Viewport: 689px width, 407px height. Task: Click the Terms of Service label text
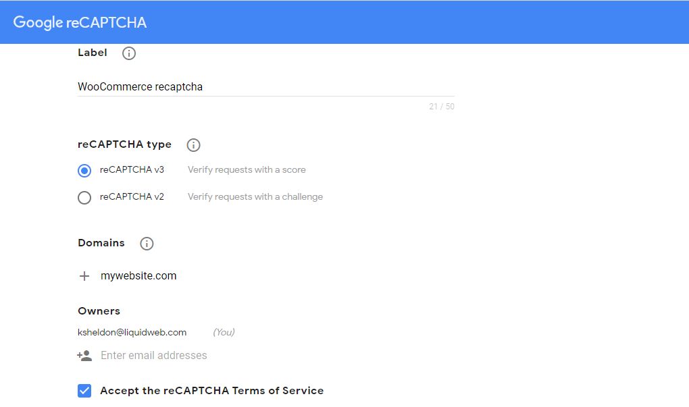211,391
